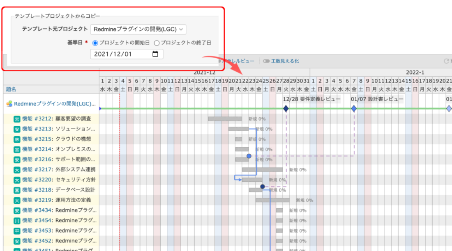Click assignee avatar 安 on issue #3452
The width and height of the screenshot is (452, 251).
coord(17,241)
